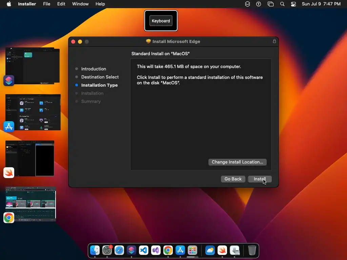Open Google Chrome from the Dock
The height and width of the screenshot is (260, 347).
point(168,250)
